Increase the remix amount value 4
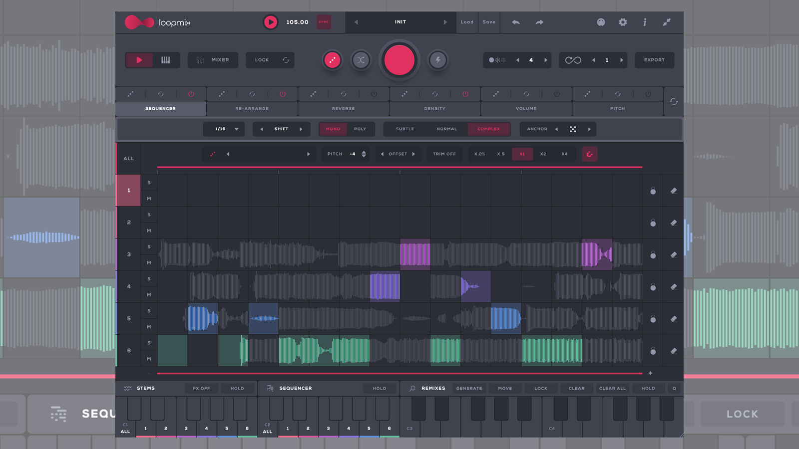The height and width of the screenshot is (449, 799). 546,60
